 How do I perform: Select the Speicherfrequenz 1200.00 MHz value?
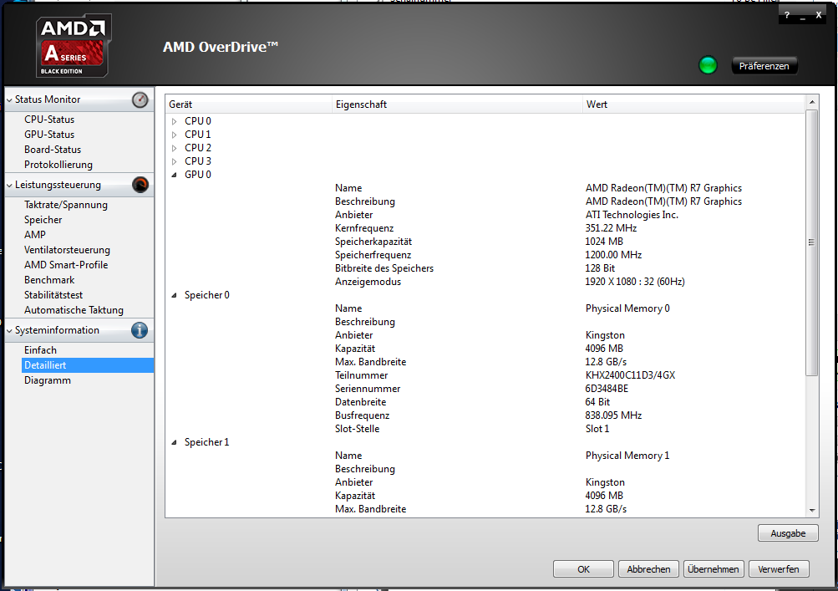tap(613, 255)
